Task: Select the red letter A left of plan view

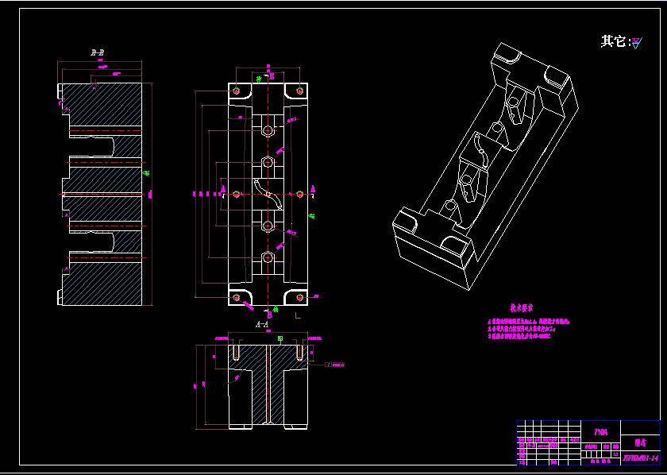Action: click(x=223, y=188)
